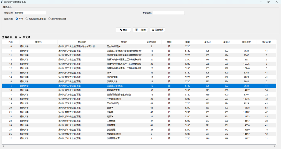This screenshot has height=149, width=281.
Task: Select the 经济学 row
Action: [139, 117]
